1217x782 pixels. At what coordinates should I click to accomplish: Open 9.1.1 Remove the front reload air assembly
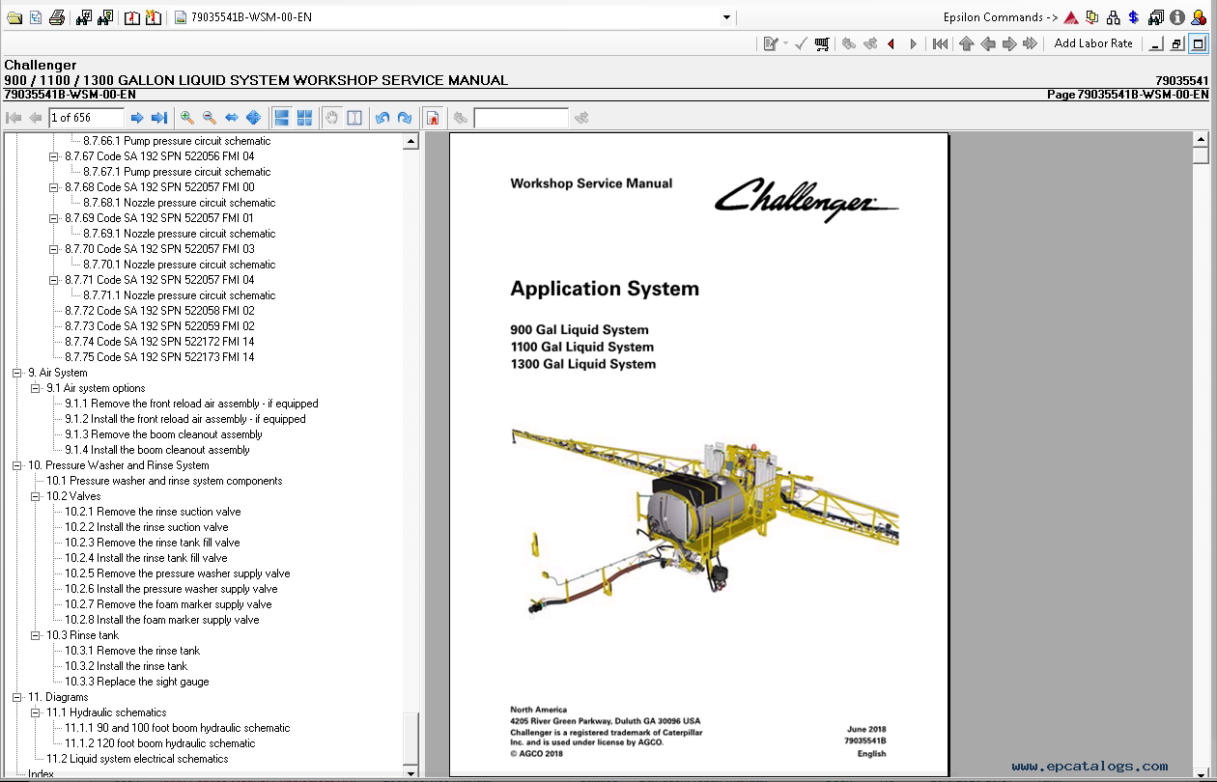(190, 404)
